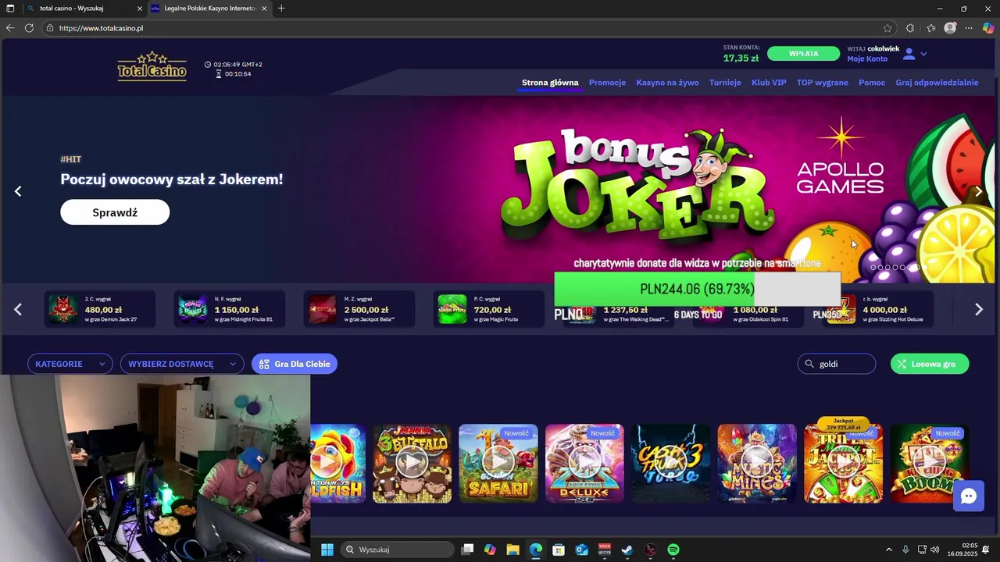1000x562 pixels.
Task: Select the Strona główna menu item
Action: pos(550,83)
